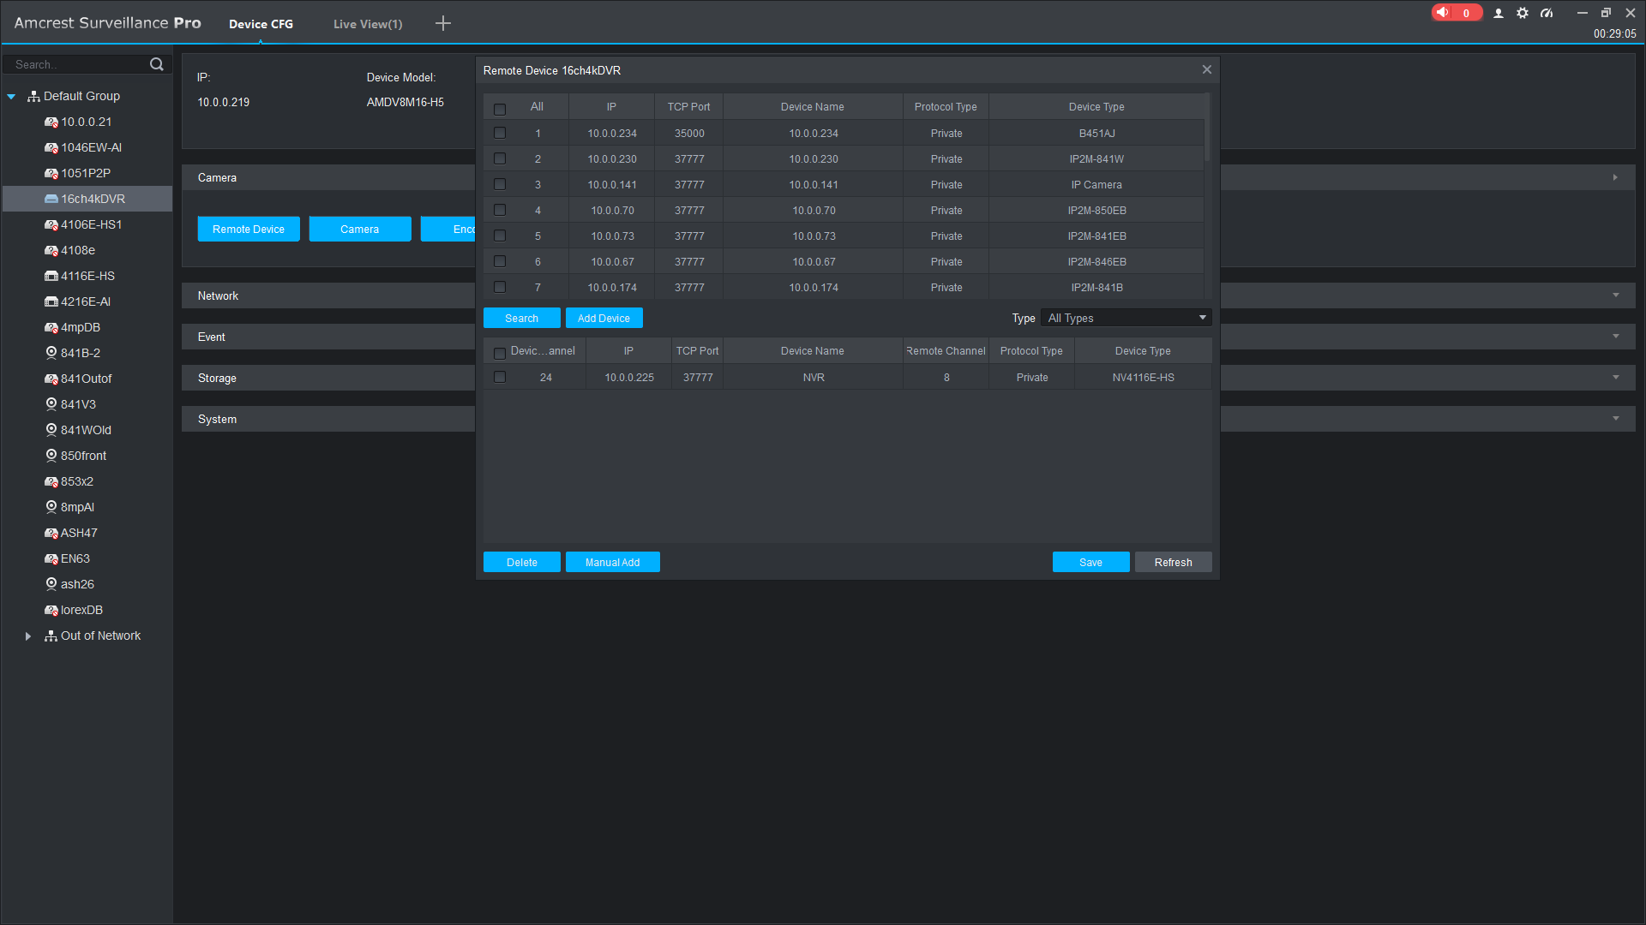Click the plus icon to add new tab
The image size is (1646, 925).
pyautogui.click(x=443, y=23)
